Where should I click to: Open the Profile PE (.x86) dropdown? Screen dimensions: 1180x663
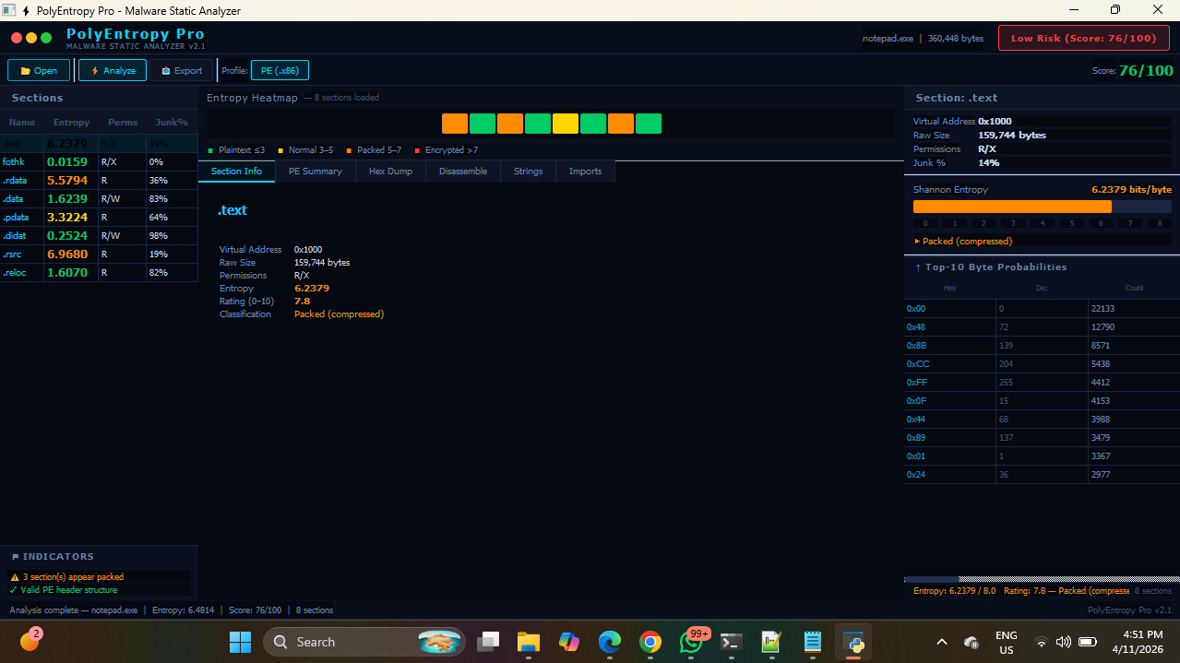click(x=280, y=69)
